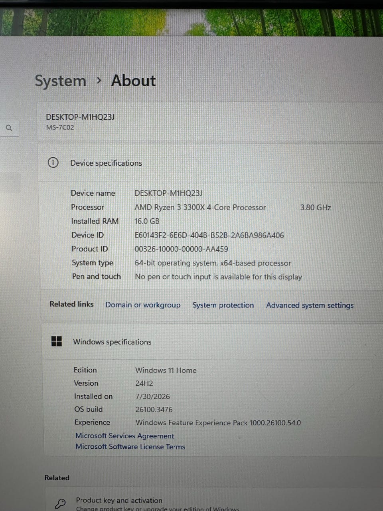Image resolution: width=383 pixels, height=511 pixels.
Task: Click the Related links label
Action: click(71, 304)
